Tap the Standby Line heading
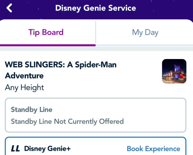 coord(31,110)
